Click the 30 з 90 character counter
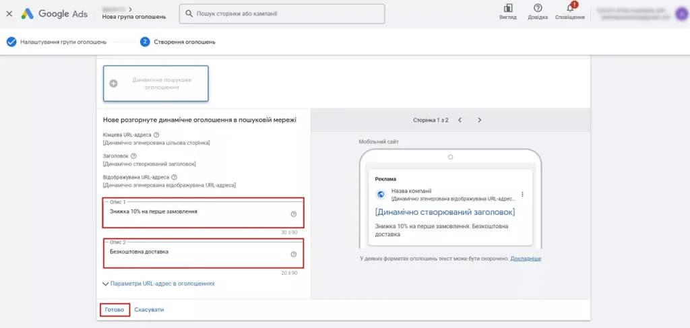The height and width of the screenshot is (328, 690). point(289,232)
